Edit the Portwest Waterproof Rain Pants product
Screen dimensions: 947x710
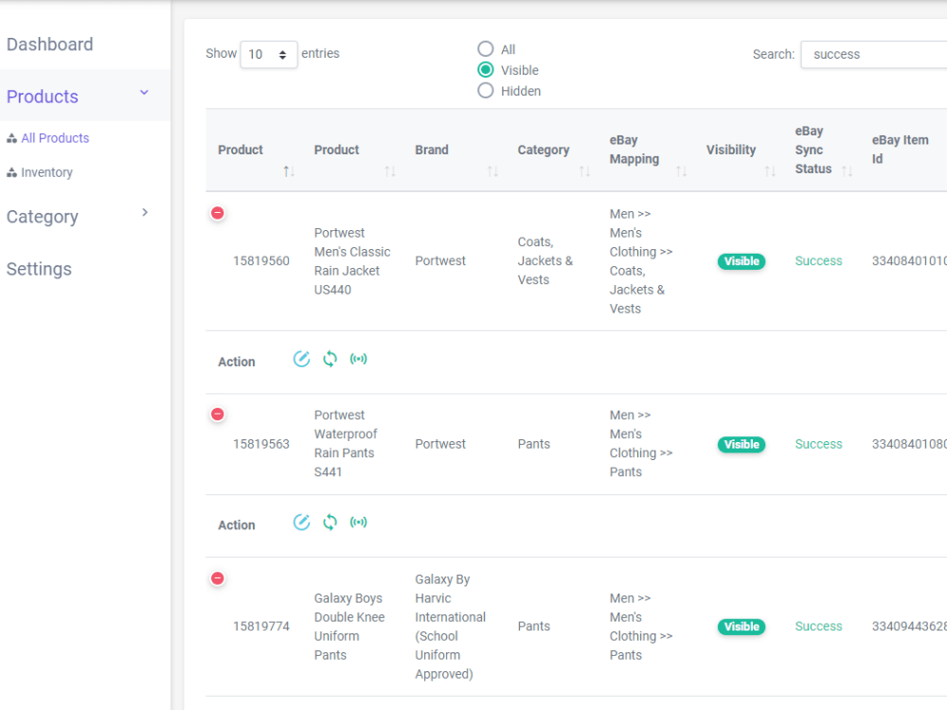(301, 523)
